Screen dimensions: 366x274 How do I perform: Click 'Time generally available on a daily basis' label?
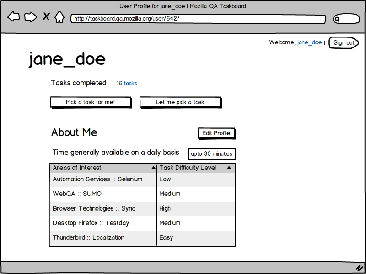coord(116,153)
